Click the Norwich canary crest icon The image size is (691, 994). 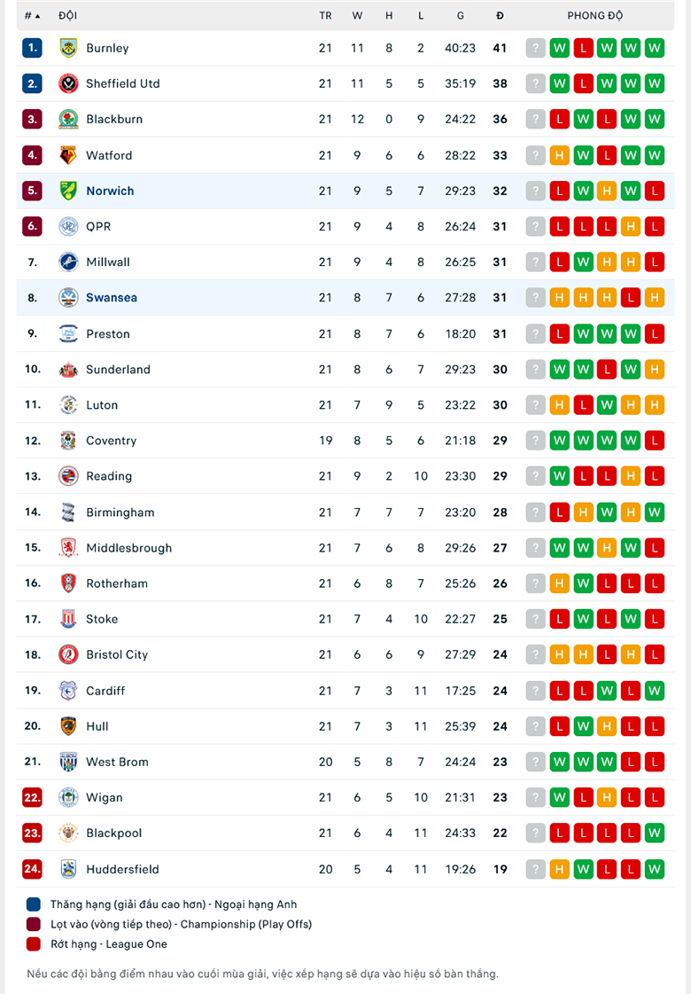tap(68, 190)
